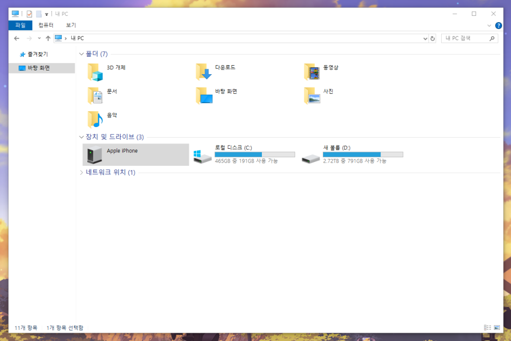The width and height of the screenshot is (511, 341).
Task: Click the Apple iPhone label
Action: (122, 151)
